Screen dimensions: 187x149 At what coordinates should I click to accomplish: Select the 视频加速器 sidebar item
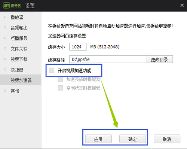(21, 80)
